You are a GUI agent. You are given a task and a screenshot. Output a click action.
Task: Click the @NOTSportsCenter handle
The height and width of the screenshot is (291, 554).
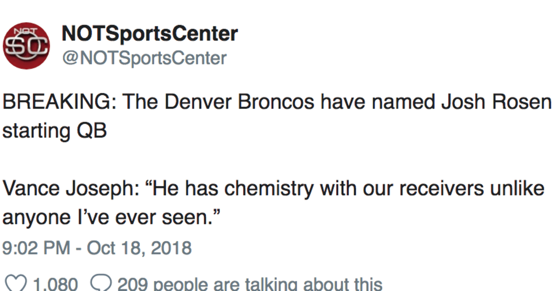144,58
